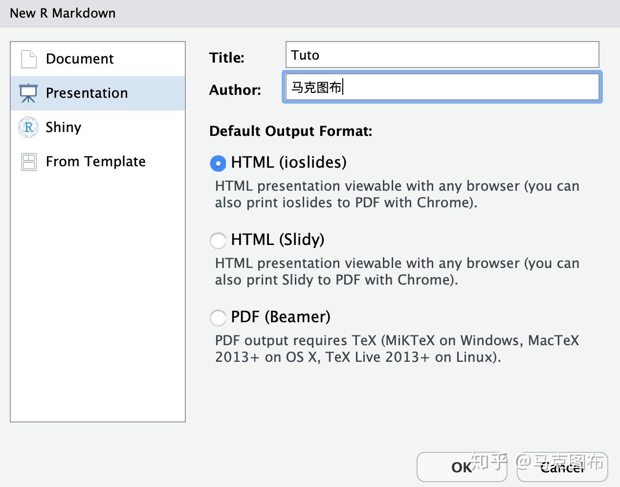Select the Document page icon in sidebar
The width and height of the screenshot is (620, 487).
point(28,59)
